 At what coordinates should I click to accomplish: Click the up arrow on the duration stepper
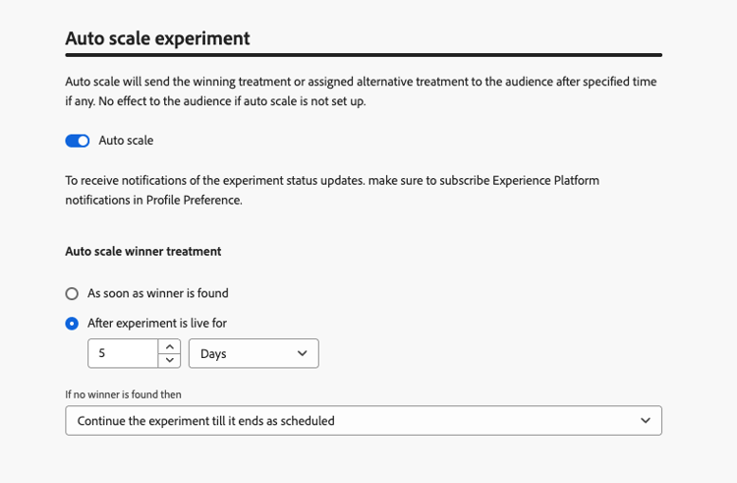pos(171,346)
